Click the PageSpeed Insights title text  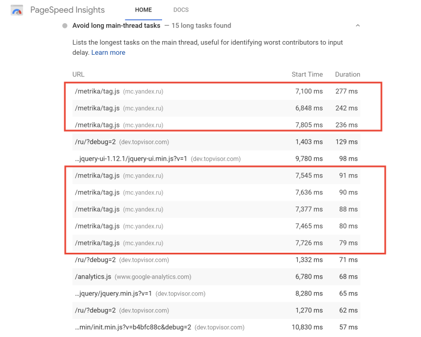(67, 10)
